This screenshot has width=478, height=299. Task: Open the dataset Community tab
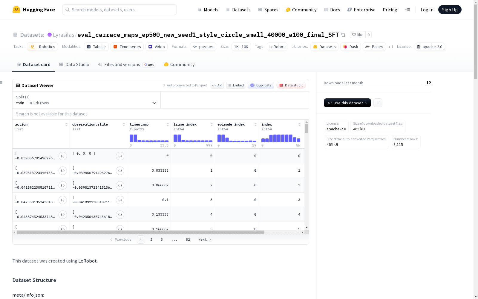pos(179,65)
